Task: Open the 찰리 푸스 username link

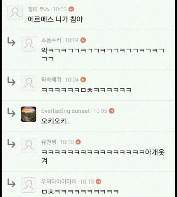Action: (x=38, y=9)
